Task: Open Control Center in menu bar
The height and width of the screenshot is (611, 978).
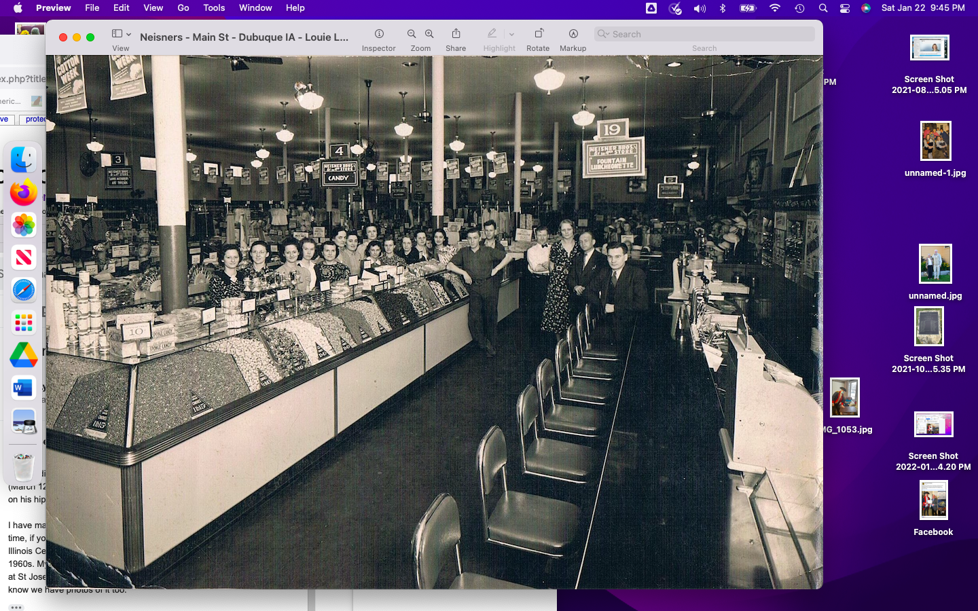Action: pos(844,8)
